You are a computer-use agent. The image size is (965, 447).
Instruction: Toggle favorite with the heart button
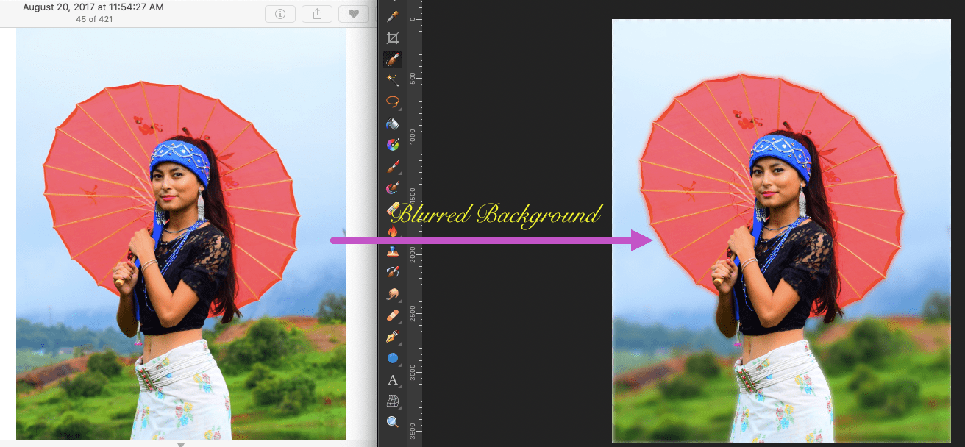353,13
